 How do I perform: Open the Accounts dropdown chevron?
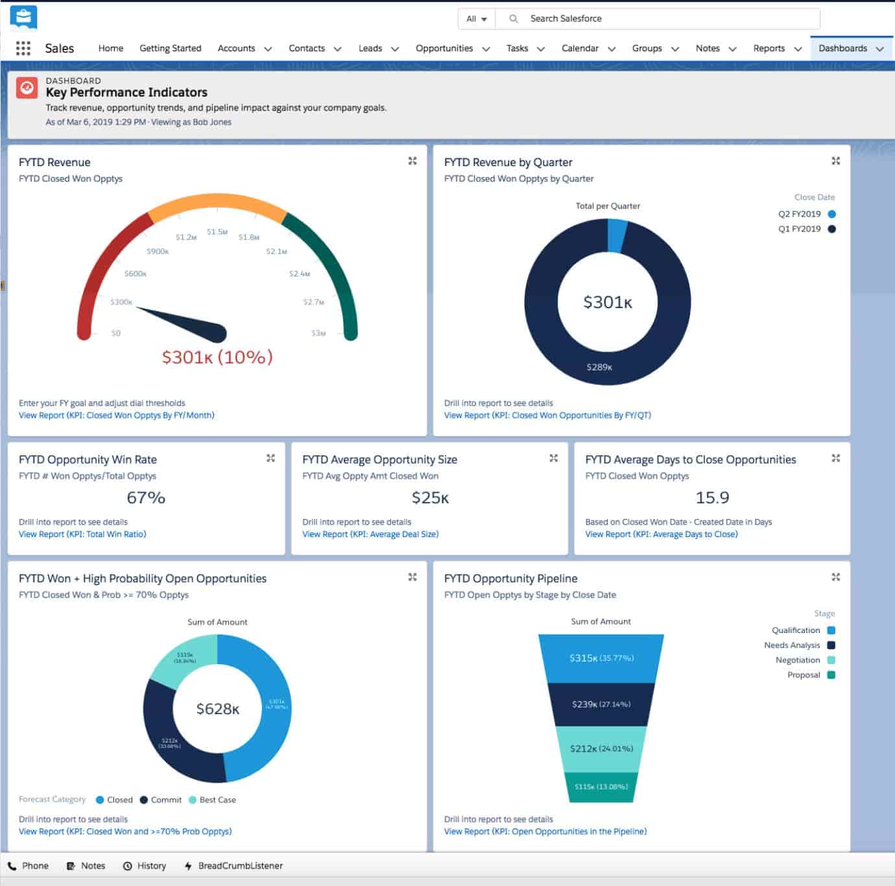(268, 49)
